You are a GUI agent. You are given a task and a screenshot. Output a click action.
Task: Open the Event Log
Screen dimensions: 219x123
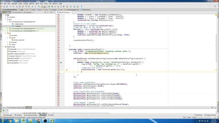coord(198,115)
